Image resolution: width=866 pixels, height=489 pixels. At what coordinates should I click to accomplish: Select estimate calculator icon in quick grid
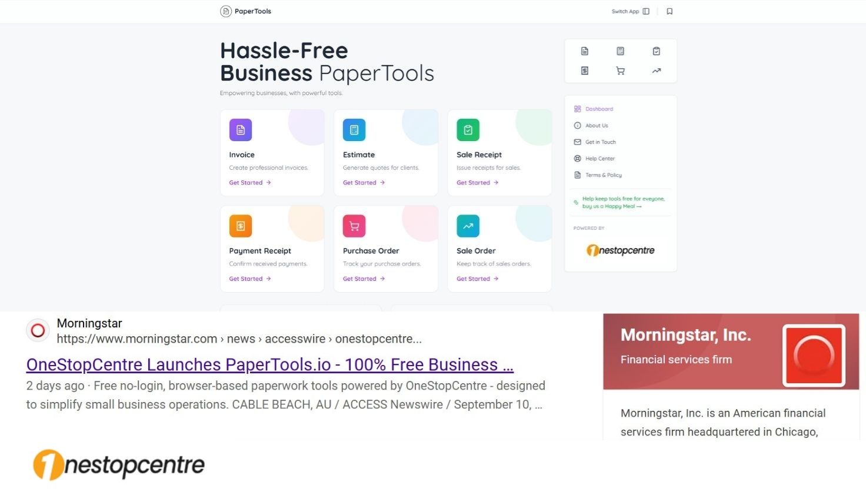[x=620, y=51]
